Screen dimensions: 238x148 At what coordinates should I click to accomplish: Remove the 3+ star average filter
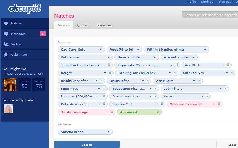pos(112,112)
